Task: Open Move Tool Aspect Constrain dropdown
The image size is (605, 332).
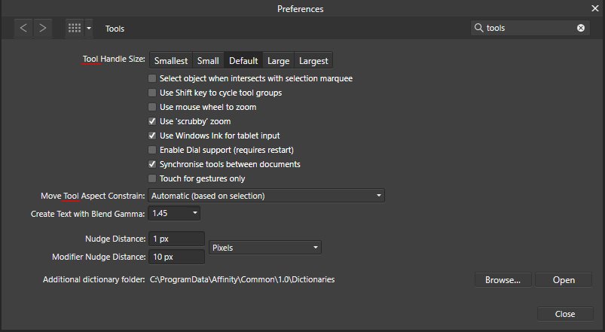Action: 267,196
